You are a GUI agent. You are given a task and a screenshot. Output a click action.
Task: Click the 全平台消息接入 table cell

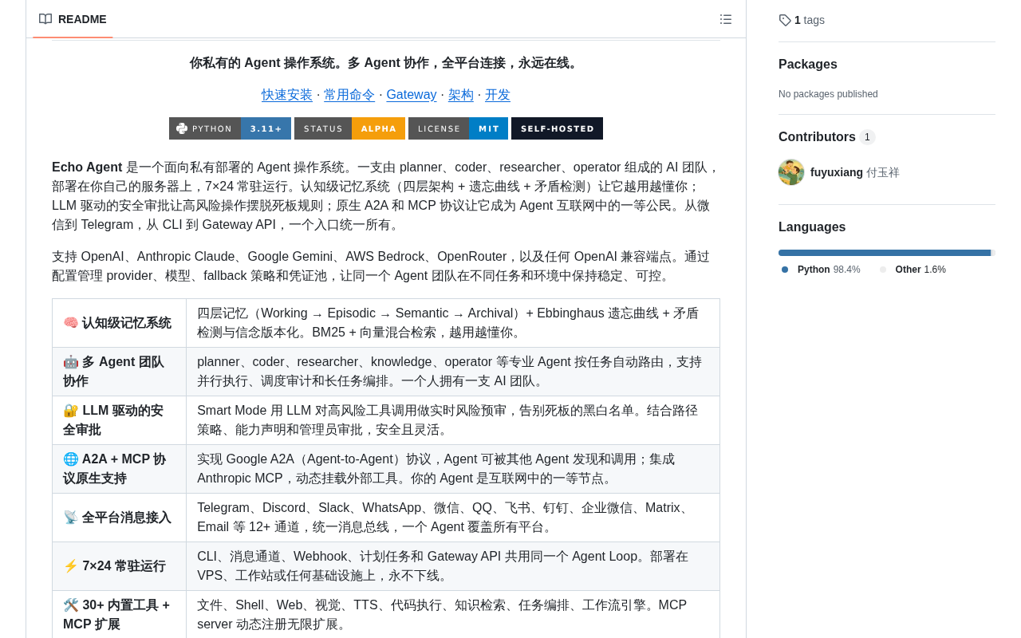(120, 518)
